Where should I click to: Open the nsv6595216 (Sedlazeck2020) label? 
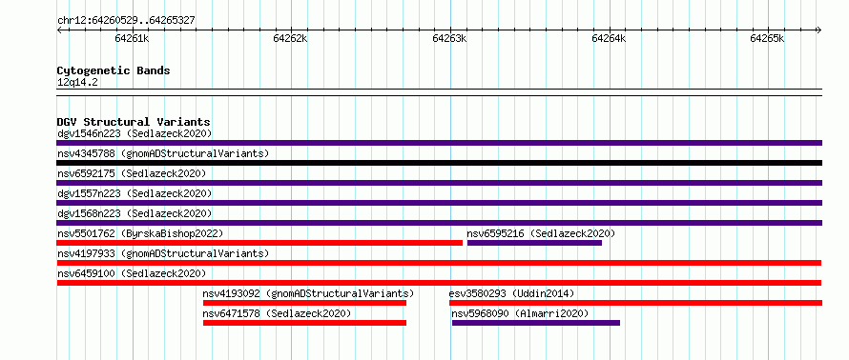[541, 233]
